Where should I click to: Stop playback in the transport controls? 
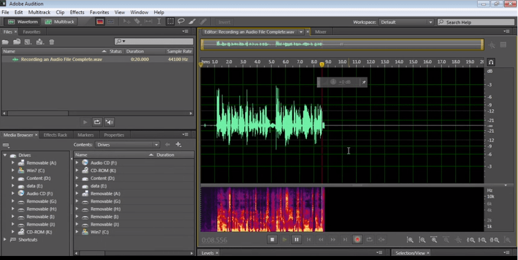[x=272, y=240]
